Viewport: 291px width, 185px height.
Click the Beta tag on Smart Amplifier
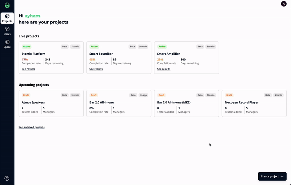click(200, 46)
